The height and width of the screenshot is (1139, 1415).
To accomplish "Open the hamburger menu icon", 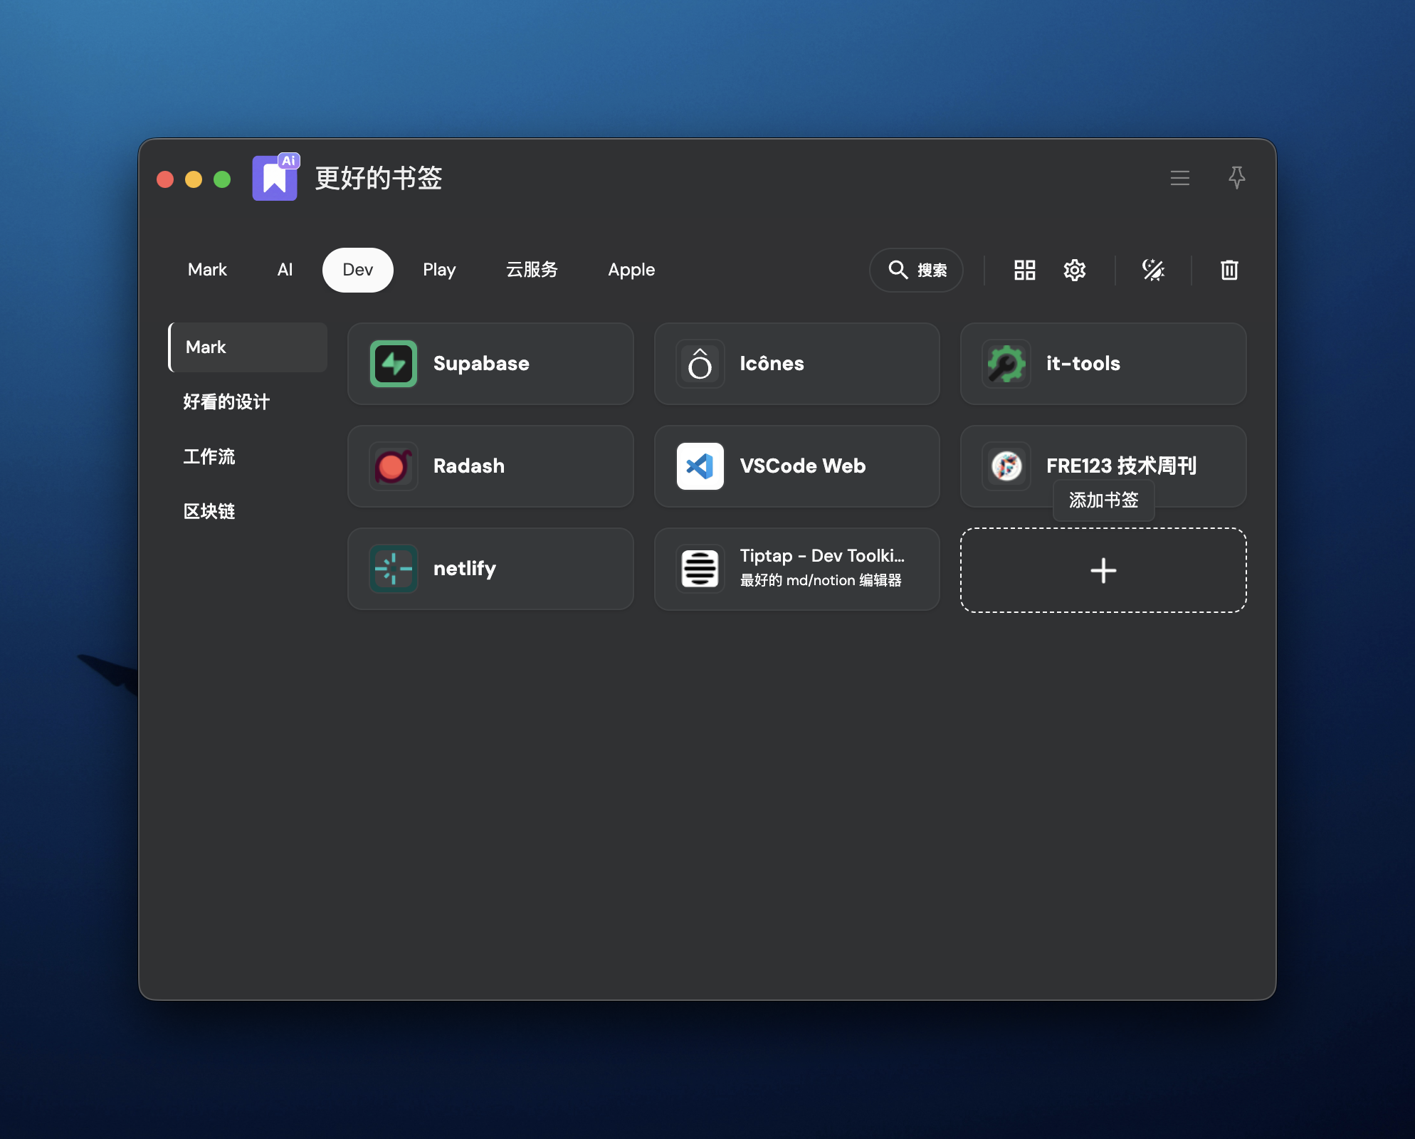I will coord(1179,178).
